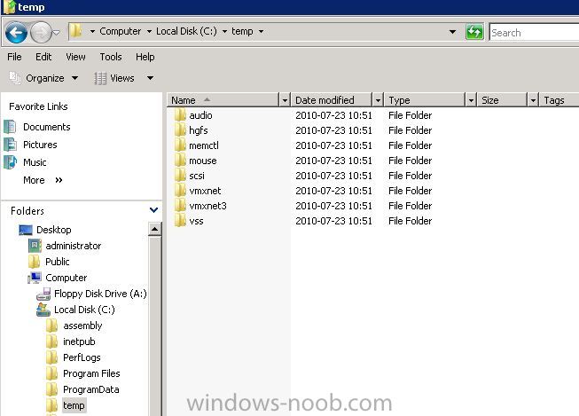Expand the arrow after temp in breadcrumb
This screenshot has height=416, width=579.
[x=261, y=31]
